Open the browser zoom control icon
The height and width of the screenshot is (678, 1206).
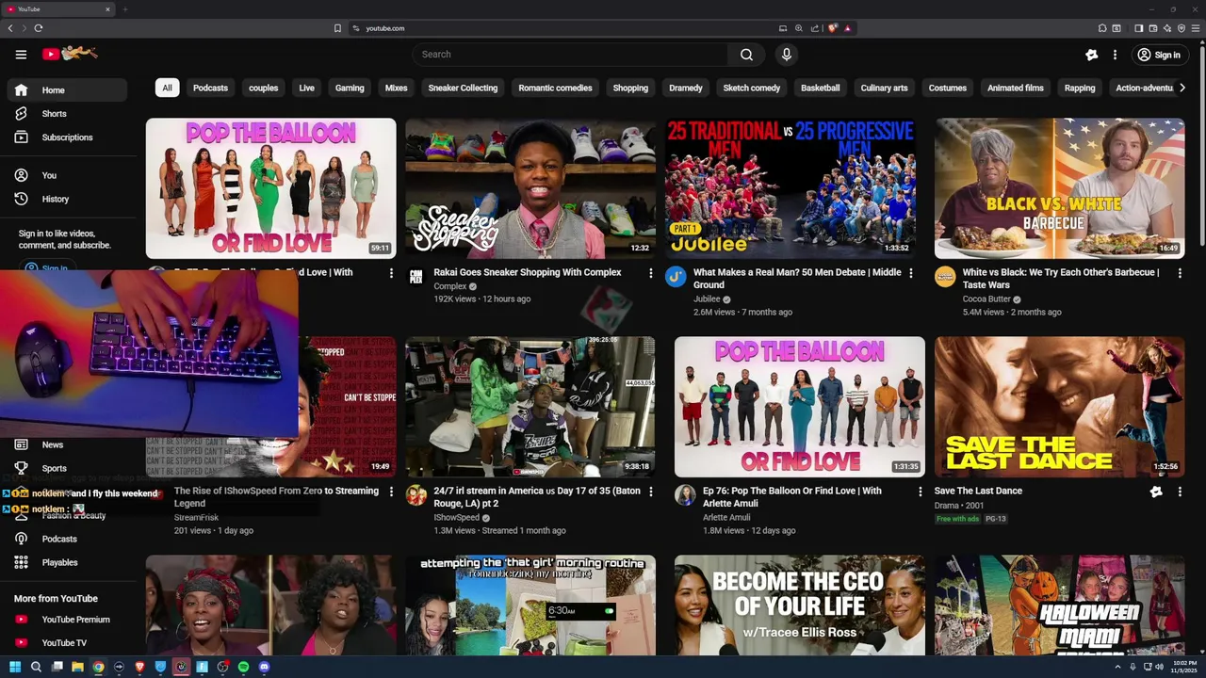pos(799,28)
